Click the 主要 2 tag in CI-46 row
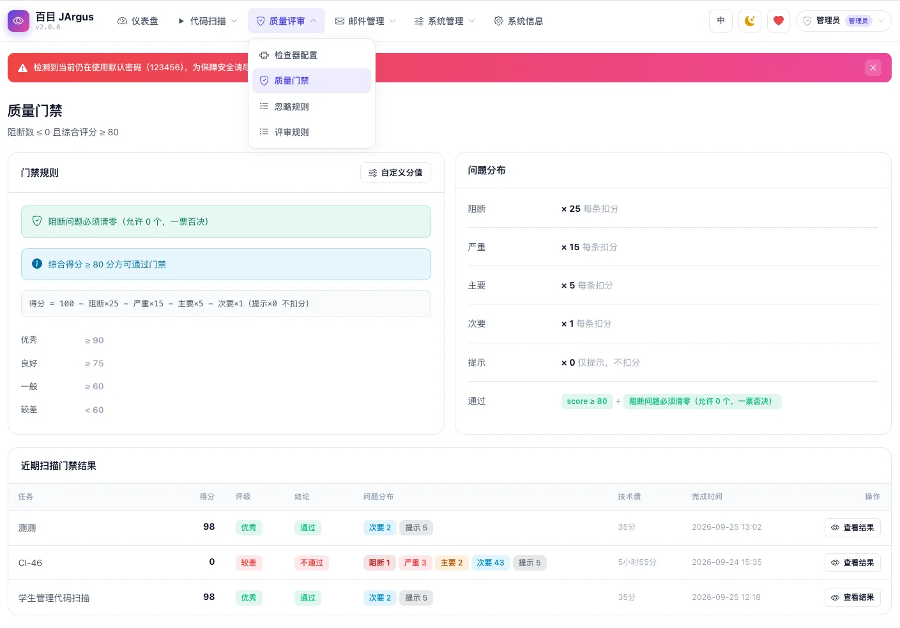This screenshot has height=628, width=900. pyautogui.click(x=452, y=563)
